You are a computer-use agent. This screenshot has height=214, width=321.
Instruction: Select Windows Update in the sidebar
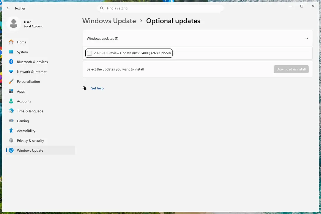[41, 150]
